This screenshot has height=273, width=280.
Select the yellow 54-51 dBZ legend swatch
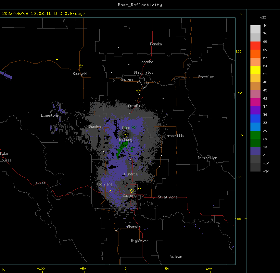click(255, 70)
